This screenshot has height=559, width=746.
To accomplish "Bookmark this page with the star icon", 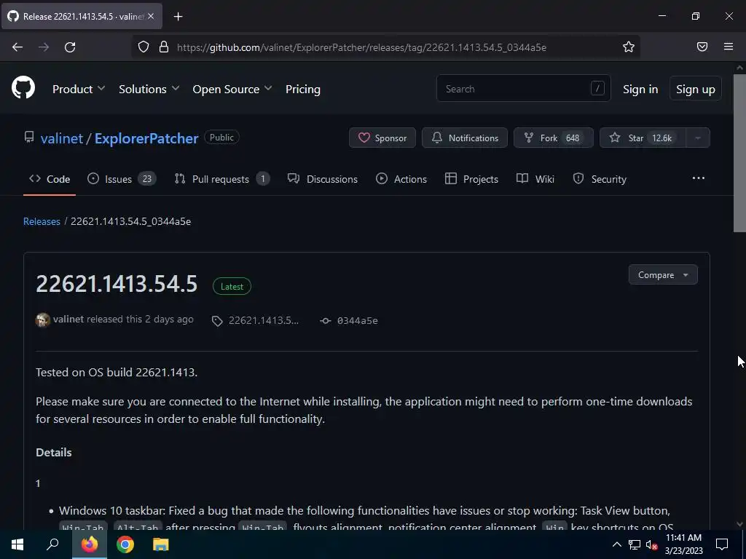I will (629, 47).
